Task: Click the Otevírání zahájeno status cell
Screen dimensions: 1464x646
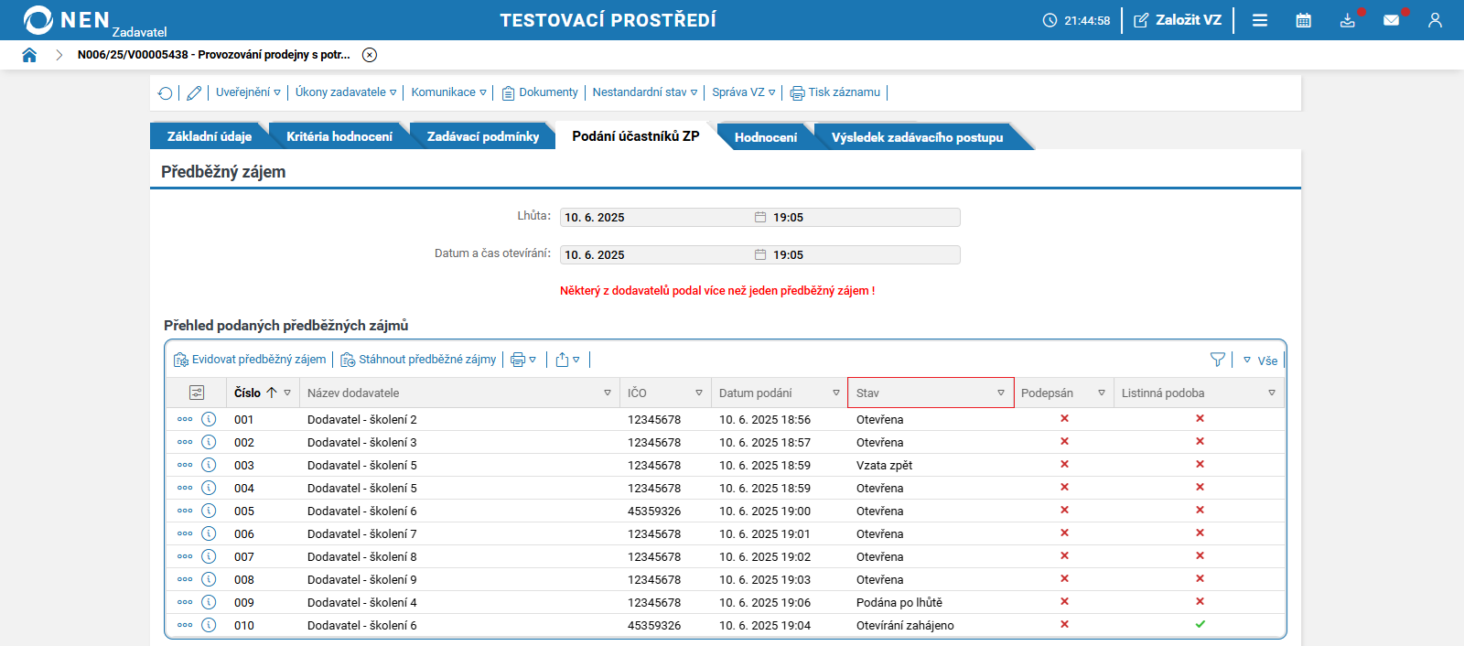Action: (905, 626)
